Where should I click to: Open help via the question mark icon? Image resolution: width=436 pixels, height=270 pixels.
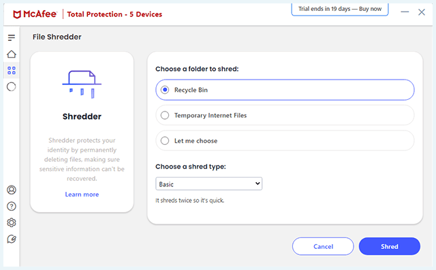coord(12,206)
